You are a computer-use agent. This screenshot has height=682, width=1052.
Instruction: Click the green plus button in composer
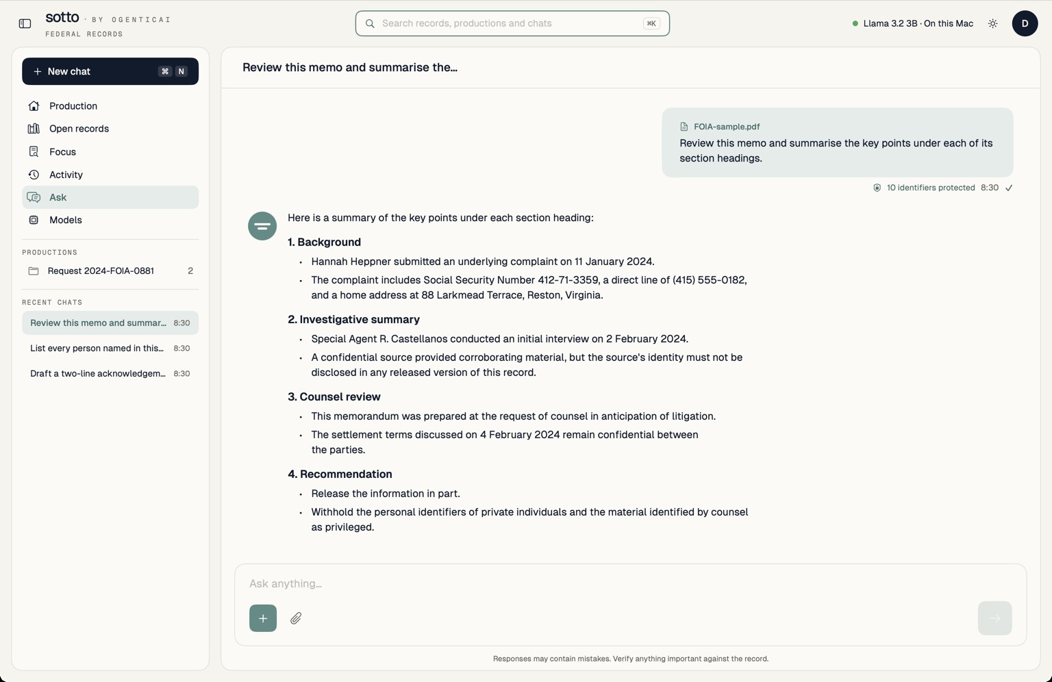[x=263, y=618]
